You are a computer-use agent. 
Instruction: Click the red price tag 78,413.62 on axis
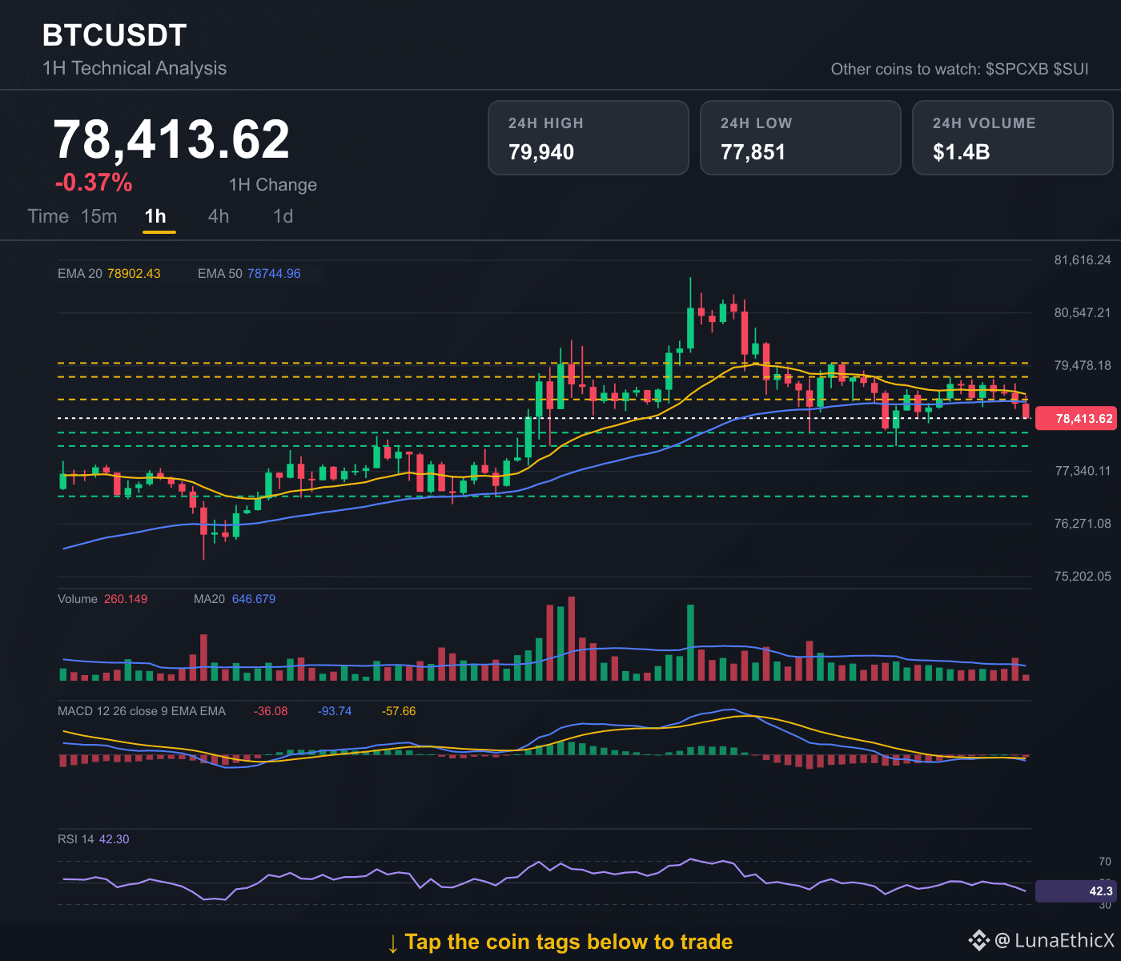[1076, 418]
